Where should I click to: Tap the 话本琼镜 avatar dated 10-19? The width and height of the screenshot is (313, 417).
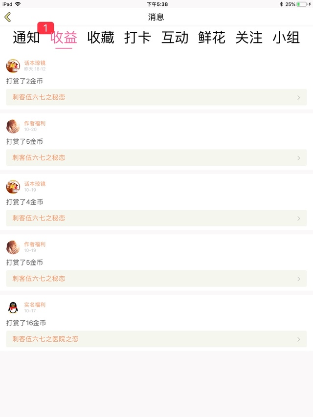click(x=13, y=187)
